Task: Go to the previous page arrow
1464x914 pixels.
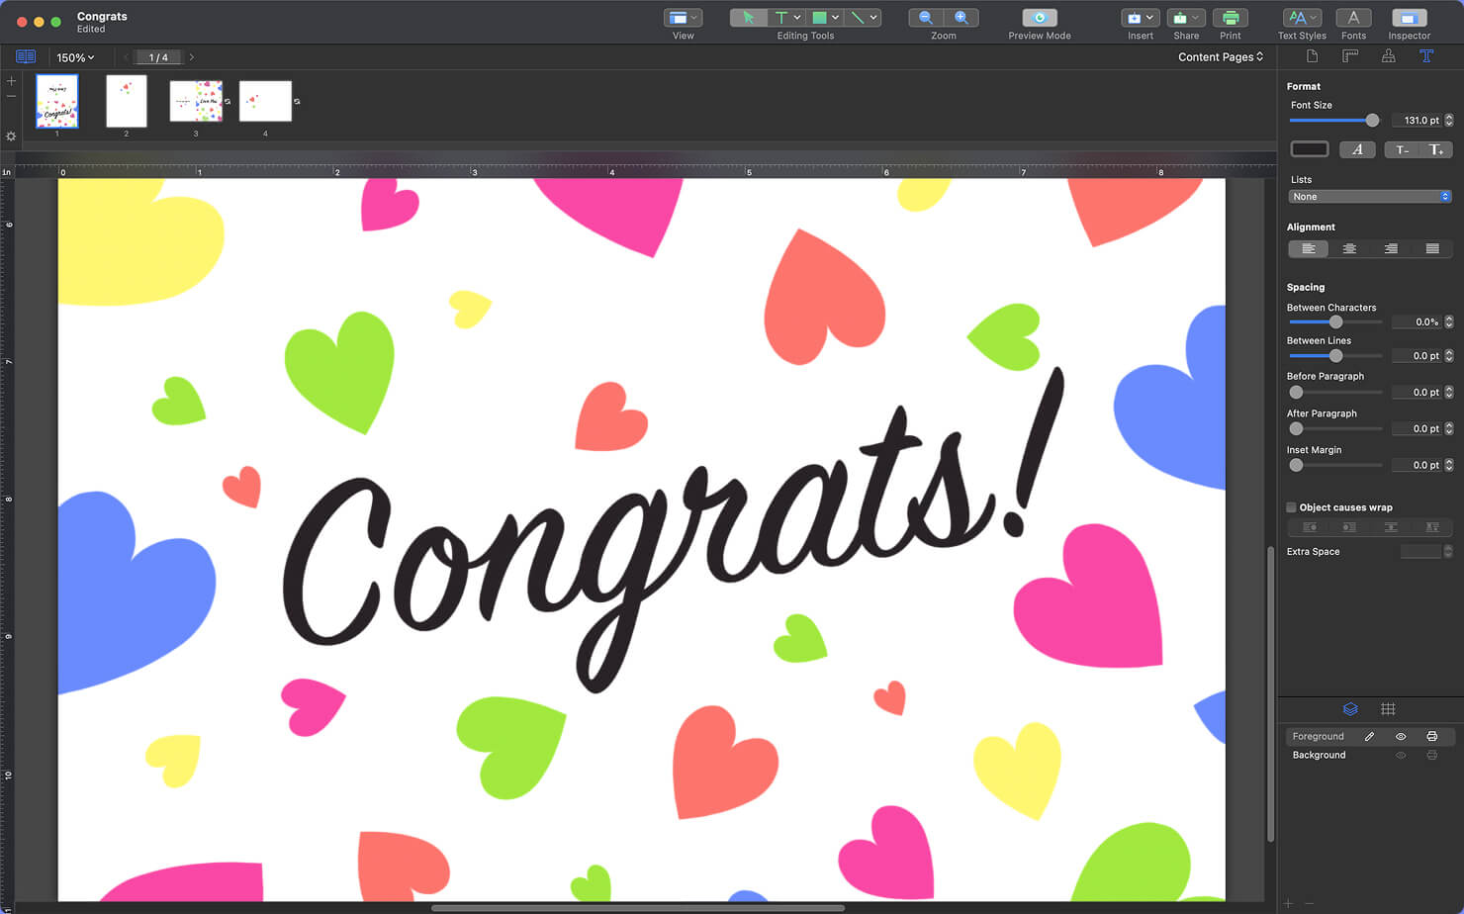Action: (x=126, y=57)
